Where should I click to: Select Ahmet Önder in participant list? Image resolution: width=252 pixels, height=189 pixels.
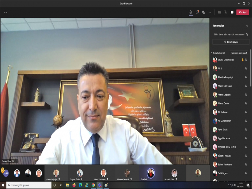point(230,103)
